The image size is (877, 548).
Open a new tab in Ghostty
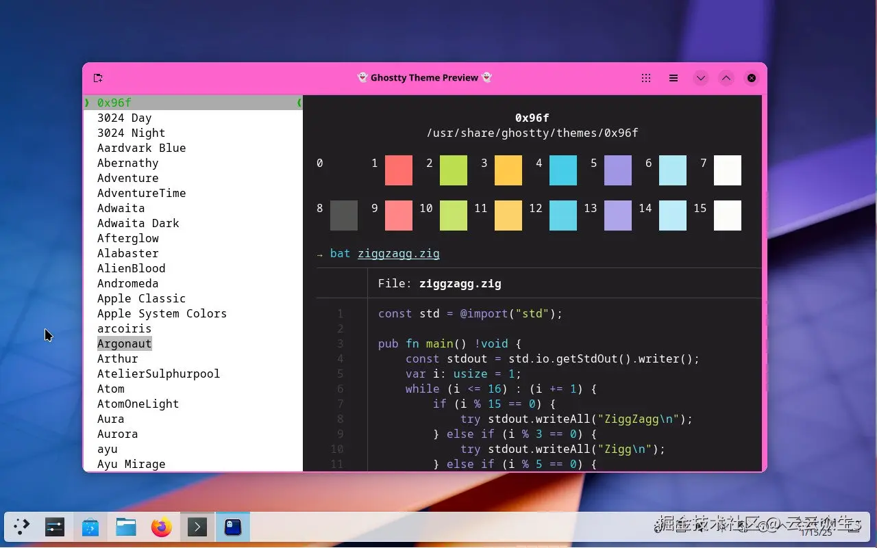[98, 78]
